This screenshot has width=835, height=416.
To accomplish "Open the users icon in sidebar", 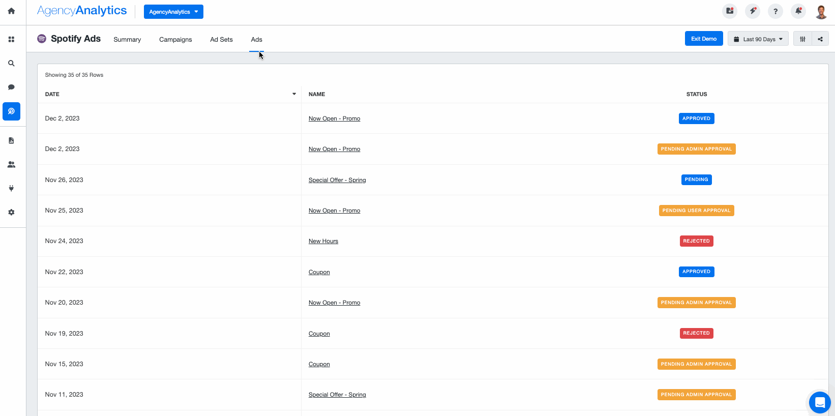I will [11, 164].
